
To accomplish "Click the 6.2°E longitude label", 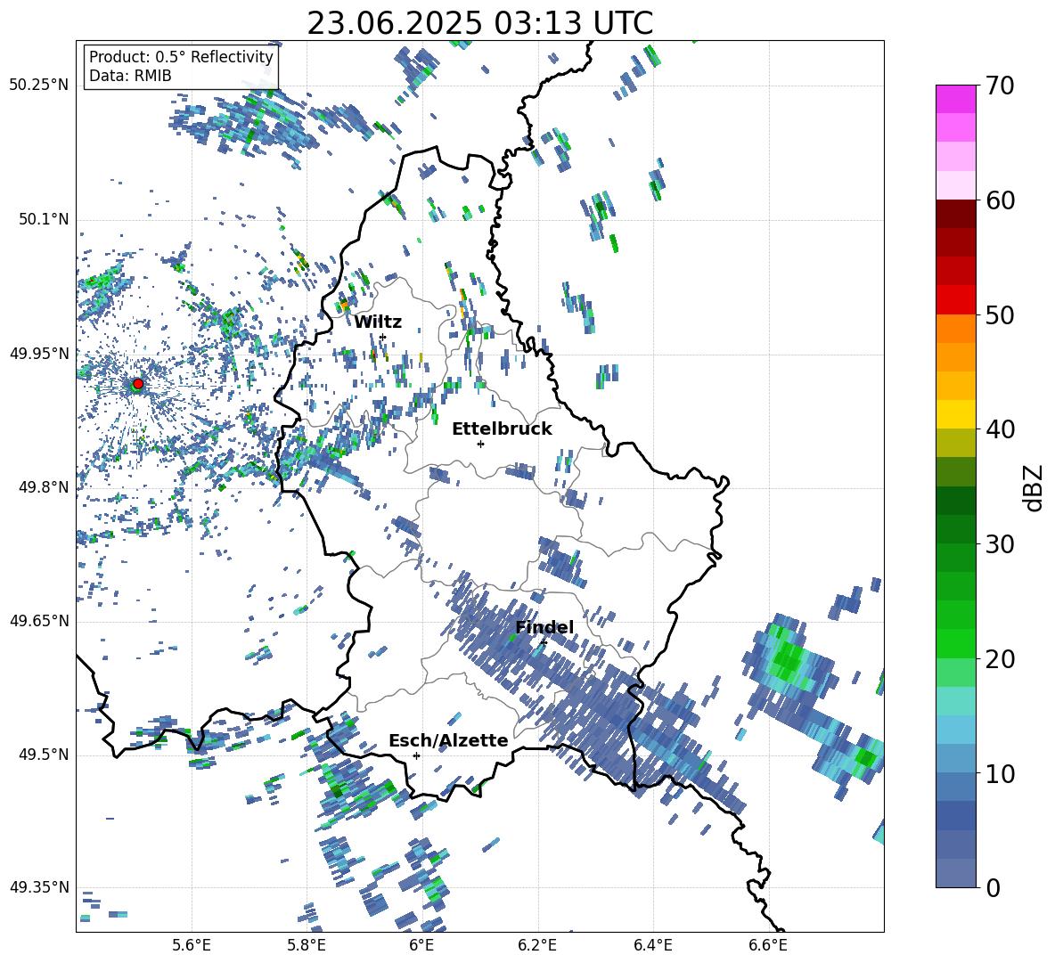I will click(537, 945).
